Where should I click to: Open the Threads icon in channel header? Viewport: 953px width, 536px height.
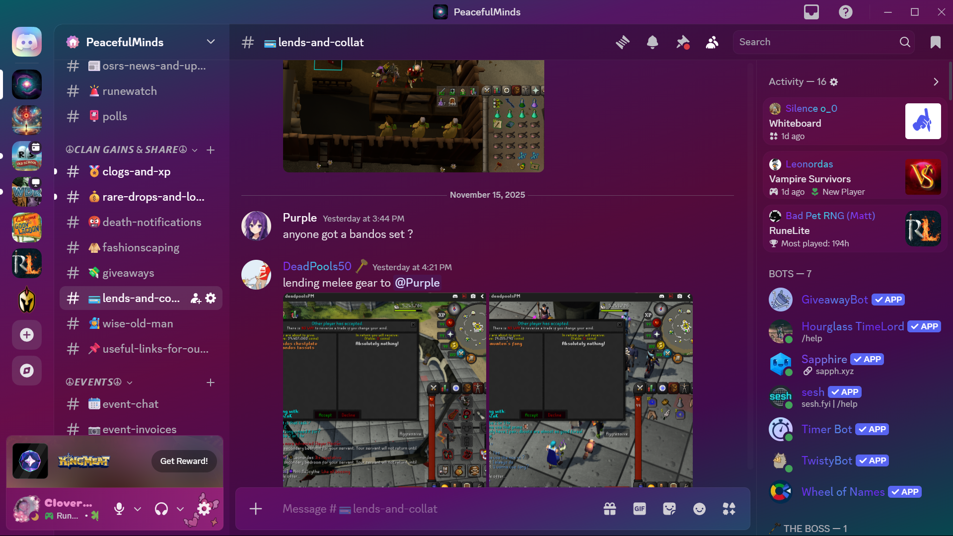622,42
